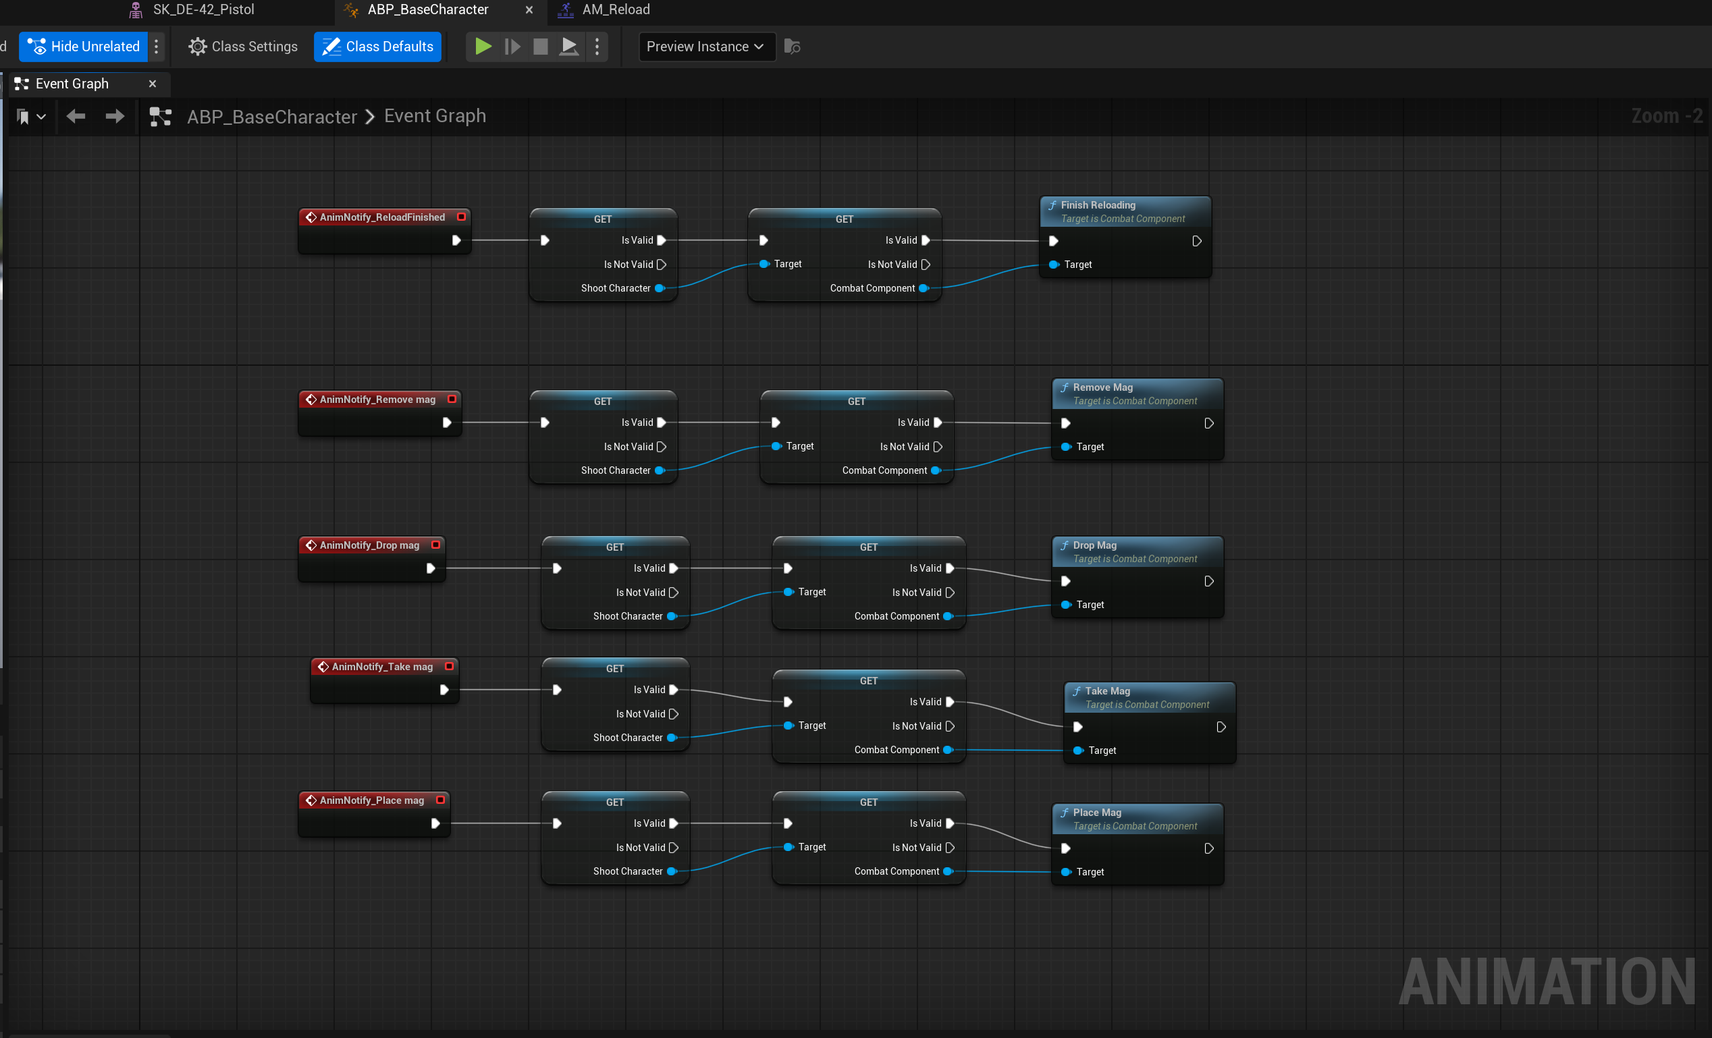Click the green Play simulation button

[x=483, y=47]
